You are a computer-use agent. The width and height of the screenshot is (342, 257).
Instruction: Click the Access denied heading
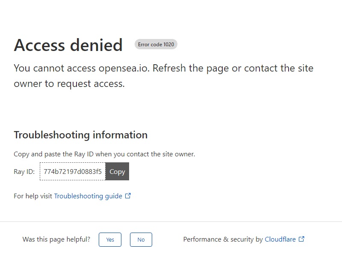68,45
